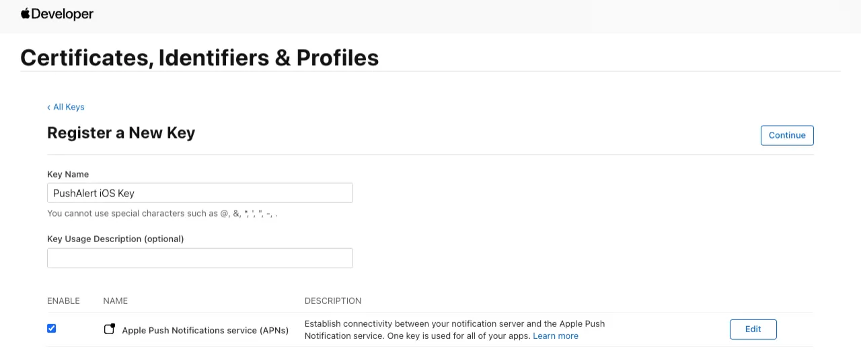The height and width of the screenshot is (353, 861).
Task: Click the Certificates, Identifiers & Profiles heading
Action: (200, 58)
